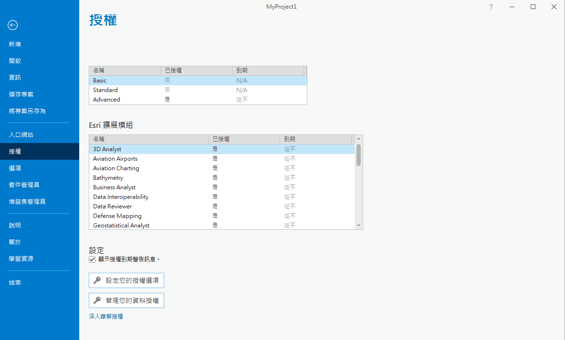
Task: Select the Aviation Airports row
Action: tap(222, 158)
